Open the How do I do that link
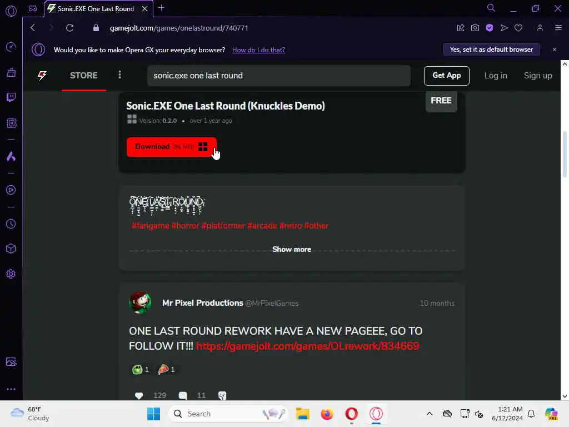 pos(258,49)
